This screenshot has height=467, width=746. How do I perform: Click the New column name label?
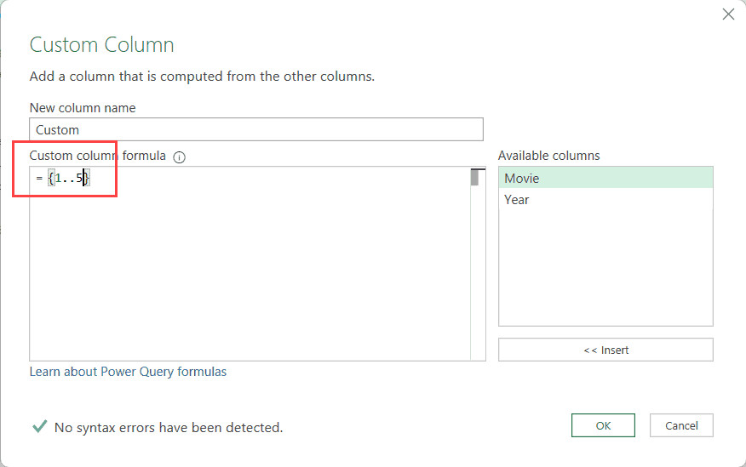[x=83, y=108]
